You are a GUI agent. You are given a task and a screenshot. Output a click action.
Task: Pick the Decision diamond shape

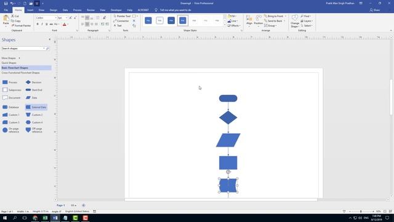(33, 82)
